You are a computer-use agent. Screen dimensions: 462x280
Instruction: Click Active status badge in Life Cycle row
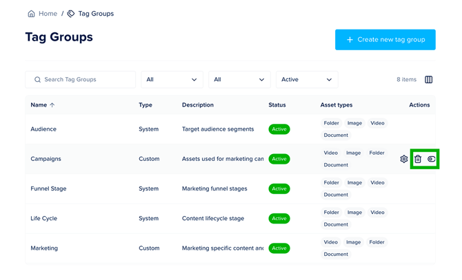(x=279, y=218)
